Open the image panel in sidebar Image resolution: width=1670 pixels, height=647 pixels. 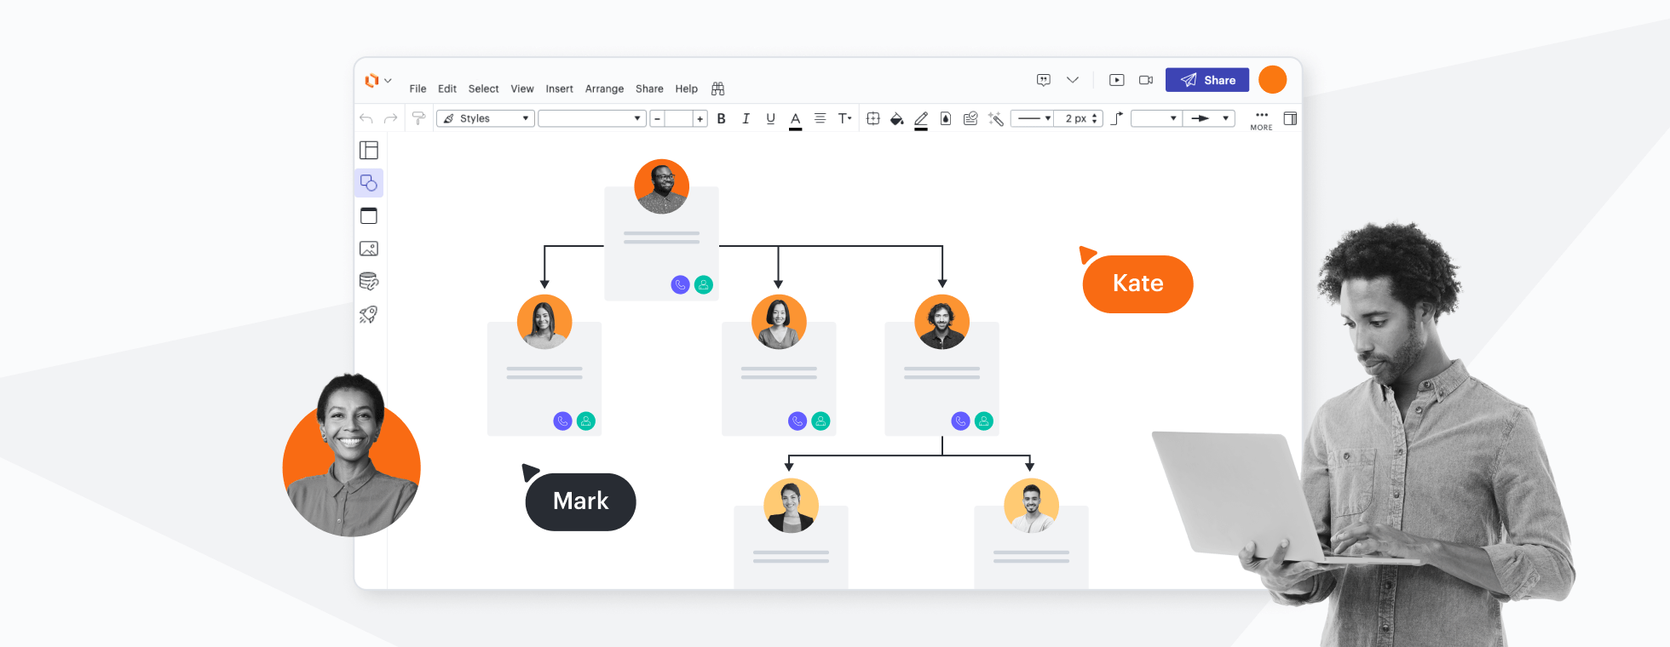pyautogui.click(x=369, y=249)
